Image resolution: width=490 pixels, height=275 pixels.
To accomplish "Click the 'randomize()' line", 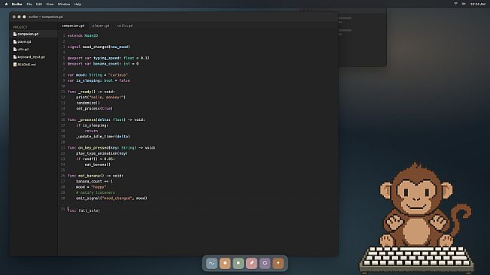I will pos(88,103).
